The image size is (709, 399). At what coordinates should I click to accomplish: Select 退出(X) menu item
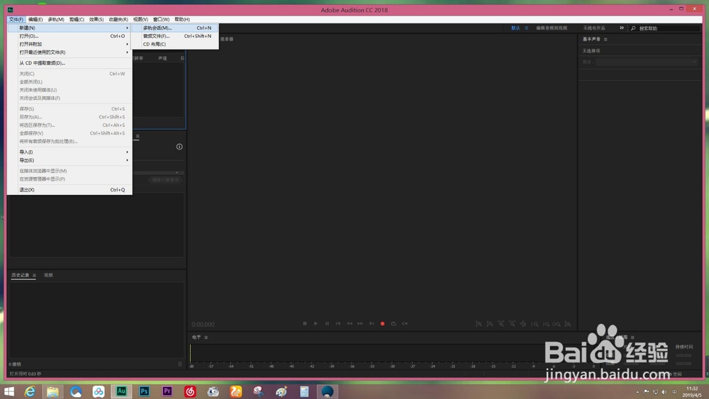(x=70, y=190)
